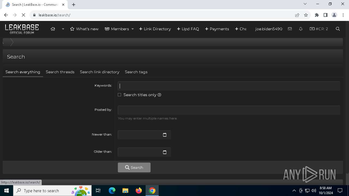Open the Newer than calendar picker
The height and width of the screenshot is (196, 349).
[165, 135]
